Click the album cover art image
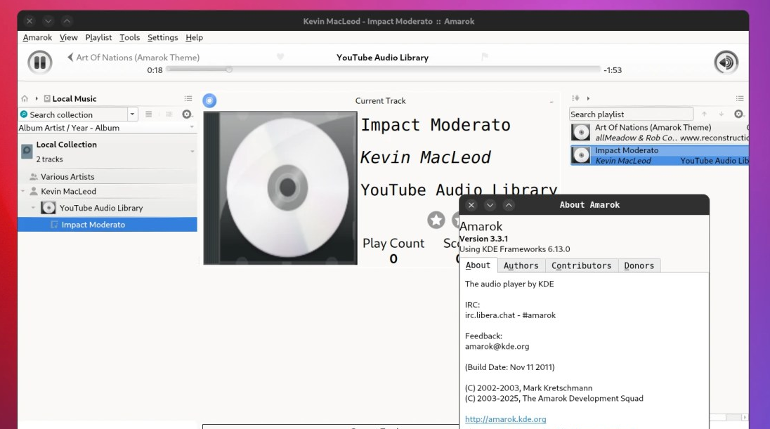The image size is (770, 429). 280,188
